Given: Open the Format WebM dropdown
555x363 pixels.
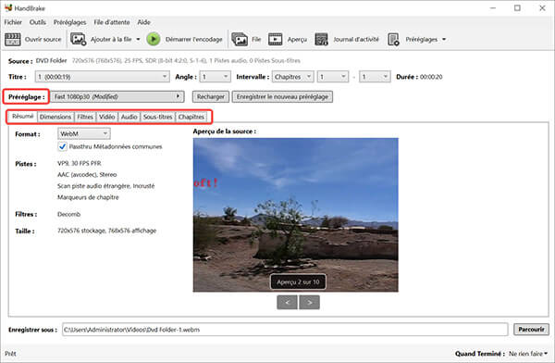Looking at the screenshot, I should [84, 133].
